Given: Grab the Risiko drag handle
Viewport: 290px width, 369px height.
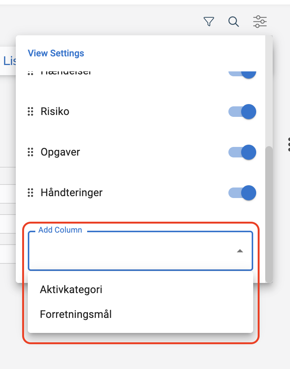Looking at the screenshot, I should [x=30, y=112].
